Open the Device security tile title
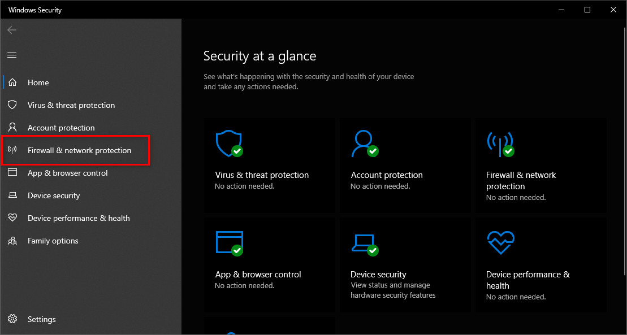The width and height of the screenshot is (627, 335). tap(378, 275)
